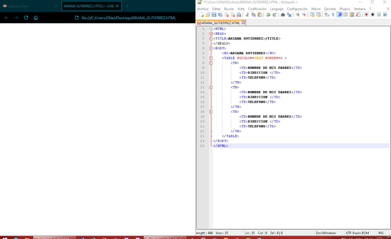
Task: Open the Archivo menu
Action: coord(203,9)
